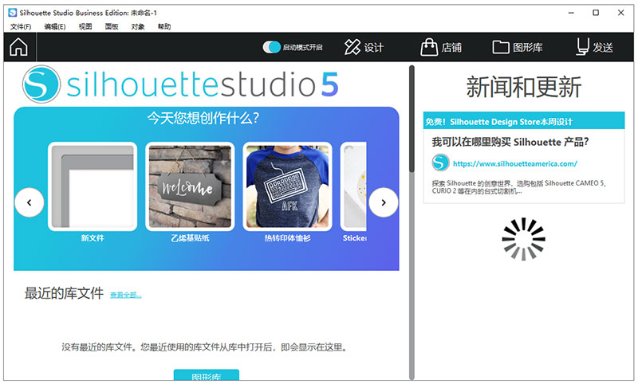Open the 编辑(E) menu

[x=55, y=27]
